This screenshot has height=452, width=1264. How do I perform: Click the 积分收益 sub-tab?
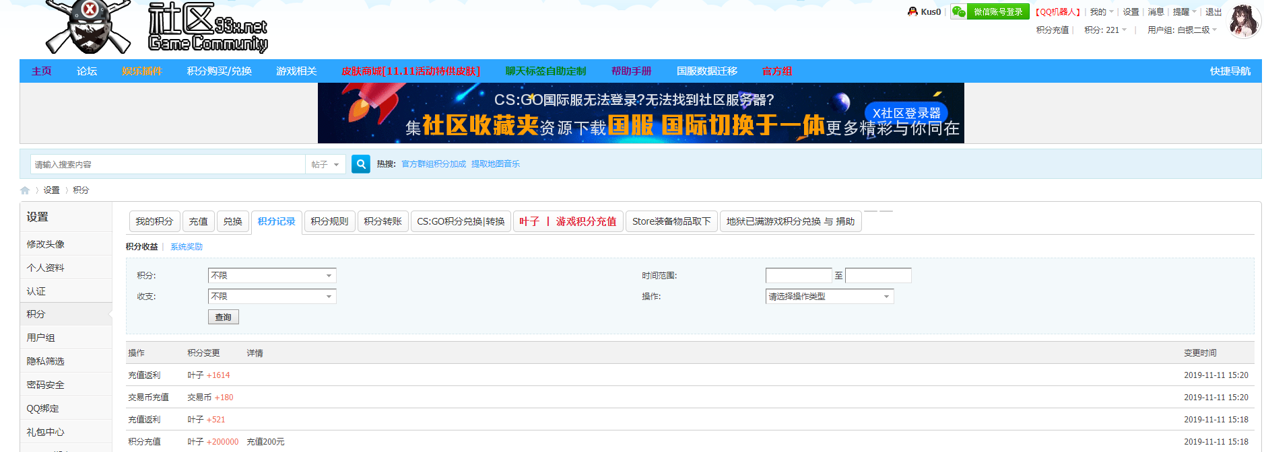point(141,247)
